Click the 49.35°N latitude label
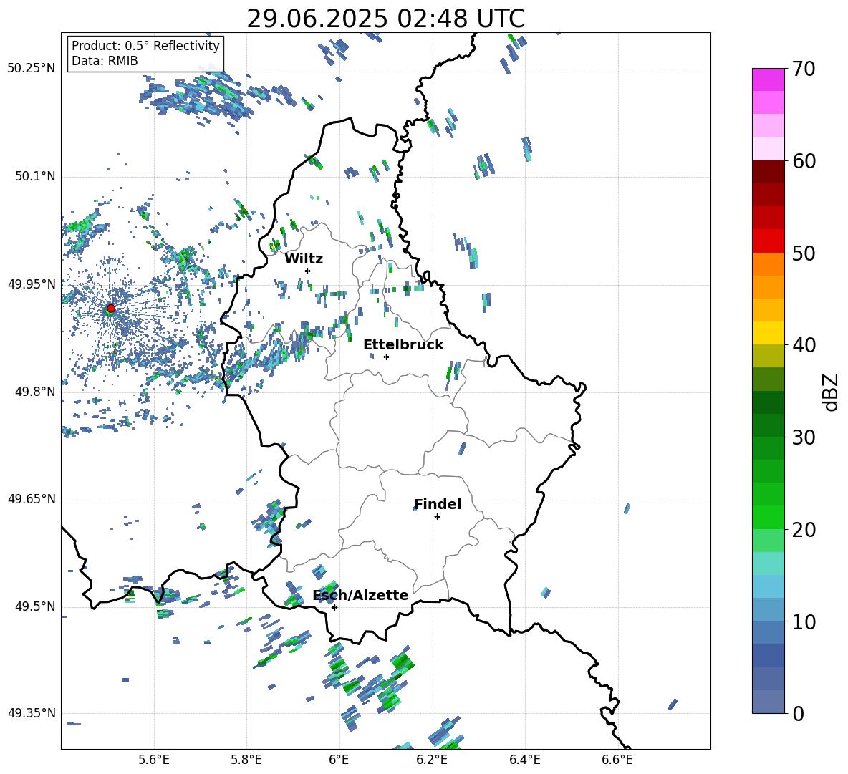Screen dimensions: 848x774 32,713
